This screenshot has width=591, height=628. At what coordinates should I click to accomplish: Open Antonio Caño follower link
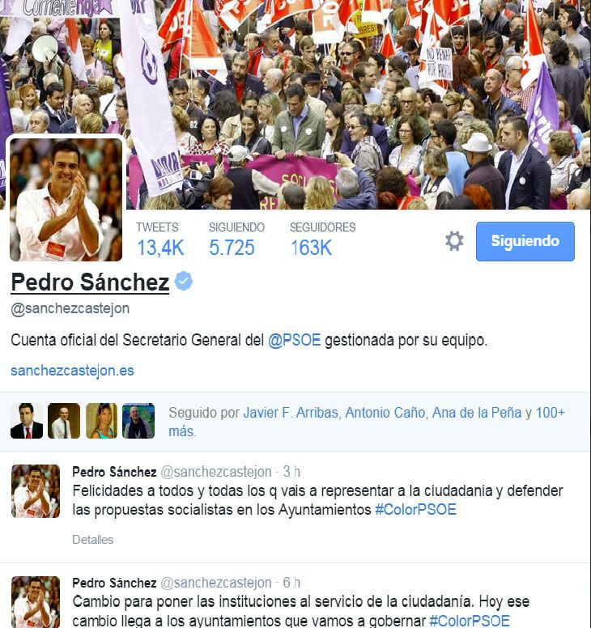coord(385,413)
